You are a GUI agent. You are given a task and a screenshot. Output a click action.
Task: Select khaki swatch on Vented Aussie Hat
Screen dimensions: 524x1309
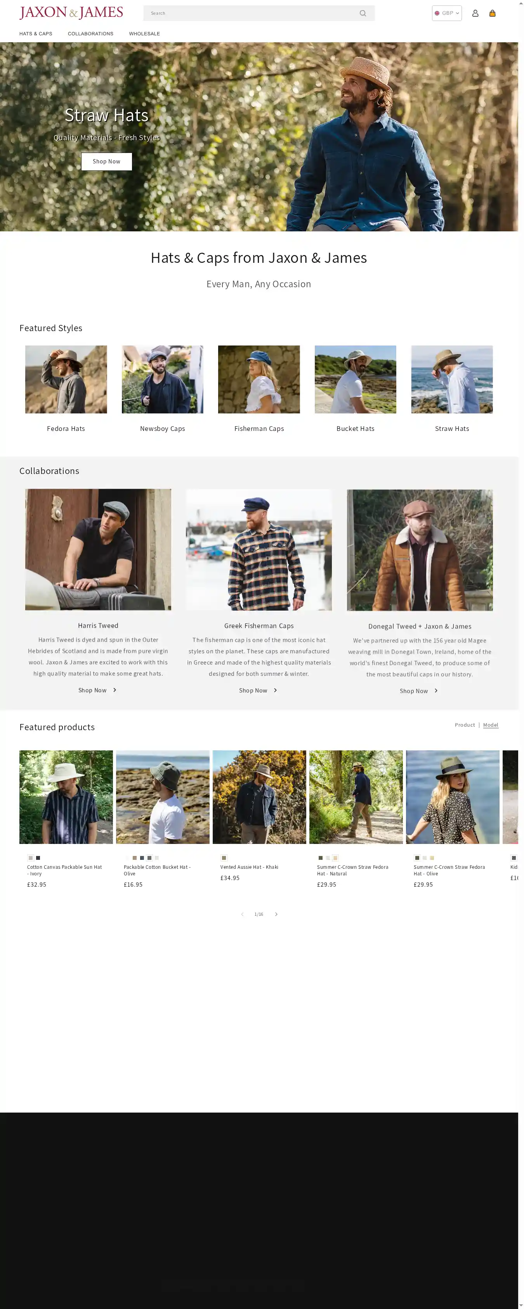coord(224,858)
